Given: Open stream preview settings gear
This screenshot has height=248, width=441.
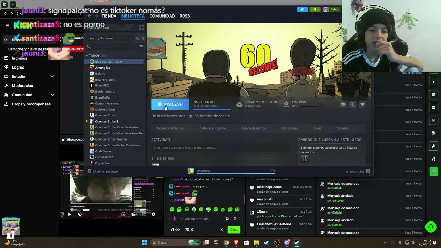Looking at the screenshot, I should 154,214.
